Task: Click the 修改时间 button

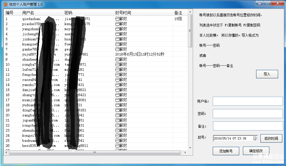Action: tap(271, 138)
